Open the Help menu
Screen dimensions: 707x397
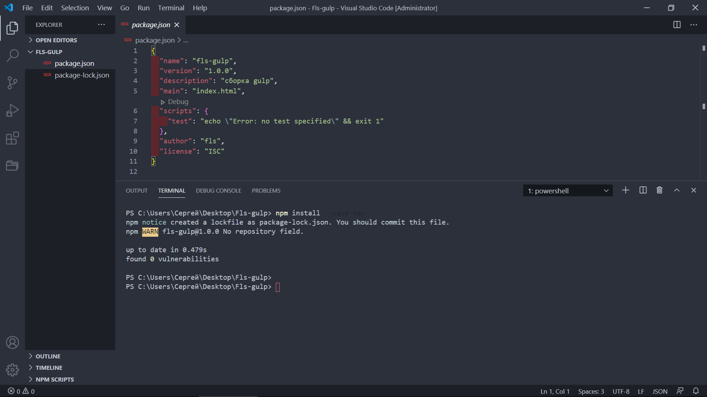tap(200, 8)
